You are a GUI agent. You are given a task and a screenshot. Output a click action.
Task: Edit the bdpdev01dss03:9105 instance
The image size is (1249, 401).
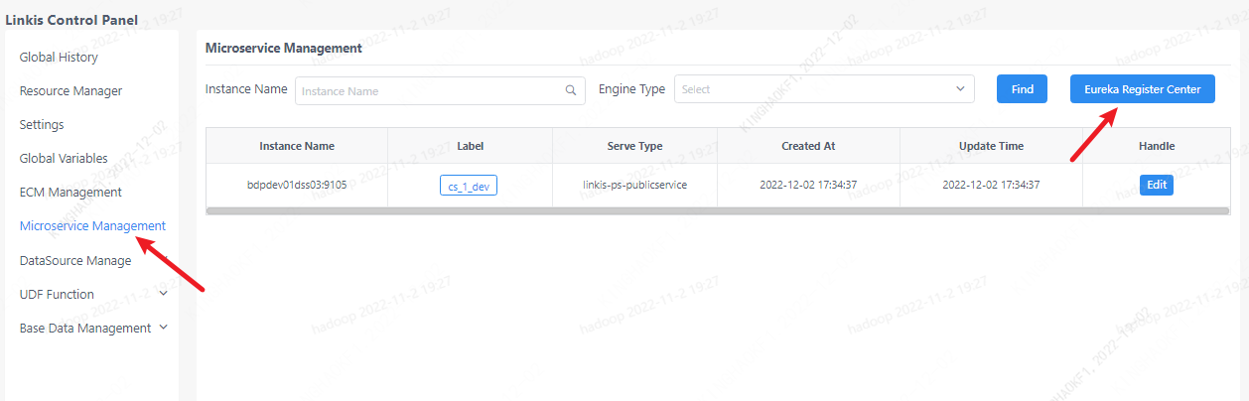tap(1156, 185)
